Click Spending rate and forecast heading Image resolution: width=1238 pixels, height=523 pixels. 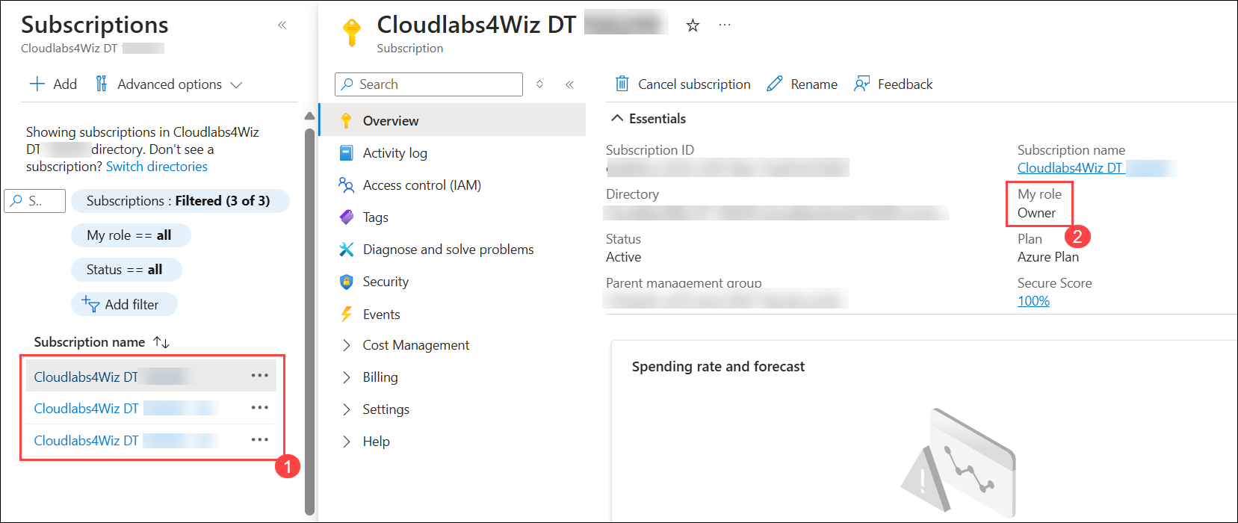point(718,366)
